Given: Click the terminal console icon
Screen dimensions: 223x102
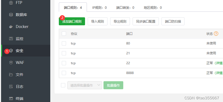Looking at the screenshot, I should click(x=11, y=99).
